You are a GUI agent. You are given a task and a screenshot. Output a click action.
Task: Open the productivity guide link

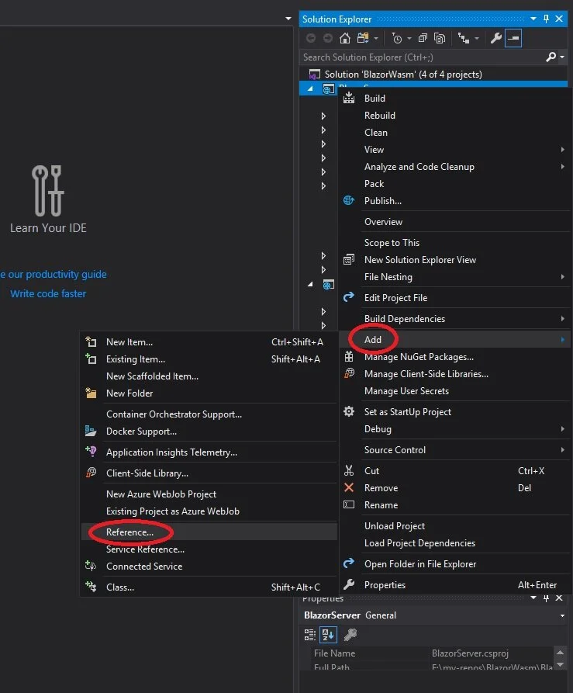click(x=54, y=275)
